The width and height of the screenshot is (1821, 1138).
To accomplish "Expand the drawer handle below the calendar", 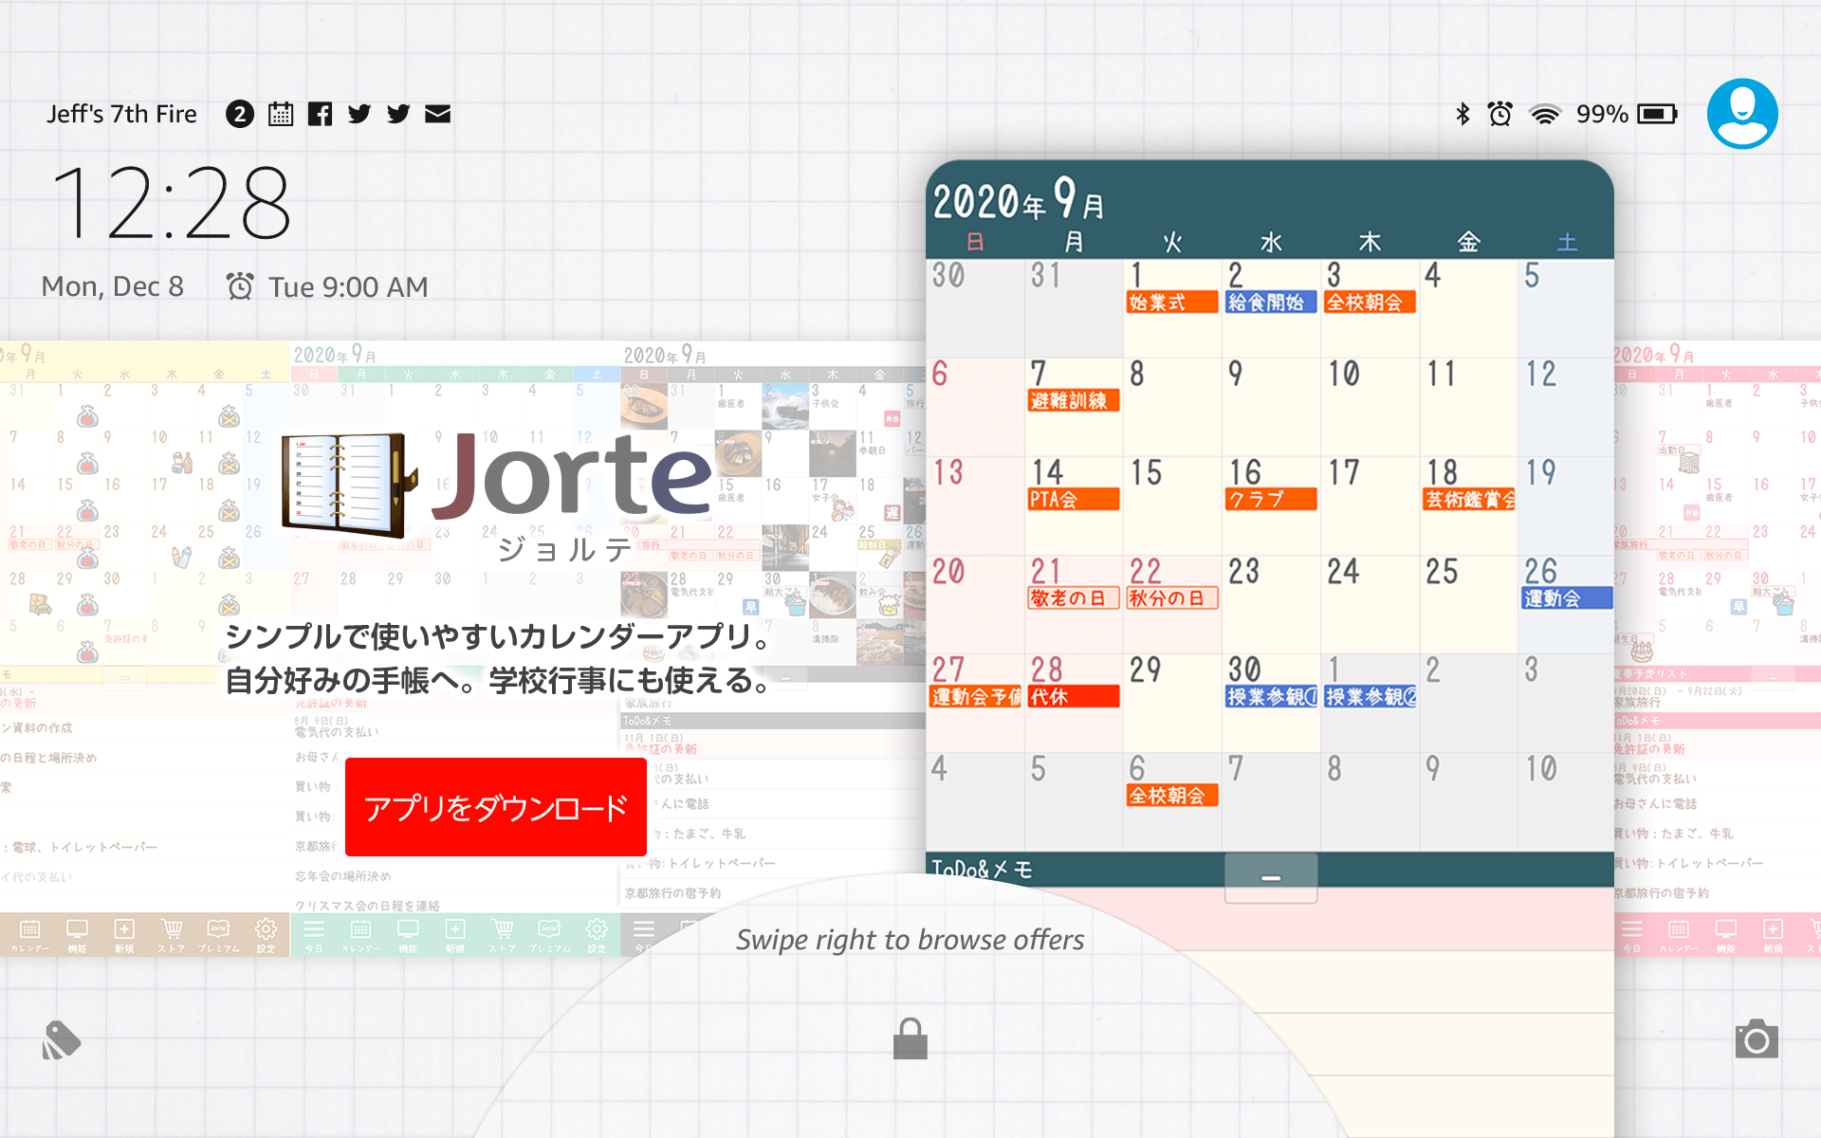I will [x=1271, y=877].
